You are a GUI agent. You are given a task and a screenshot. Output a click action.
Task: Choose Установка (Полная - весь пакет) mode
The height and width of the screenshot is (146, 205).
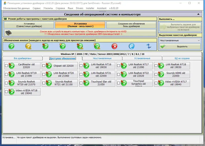tap(80, 25)
